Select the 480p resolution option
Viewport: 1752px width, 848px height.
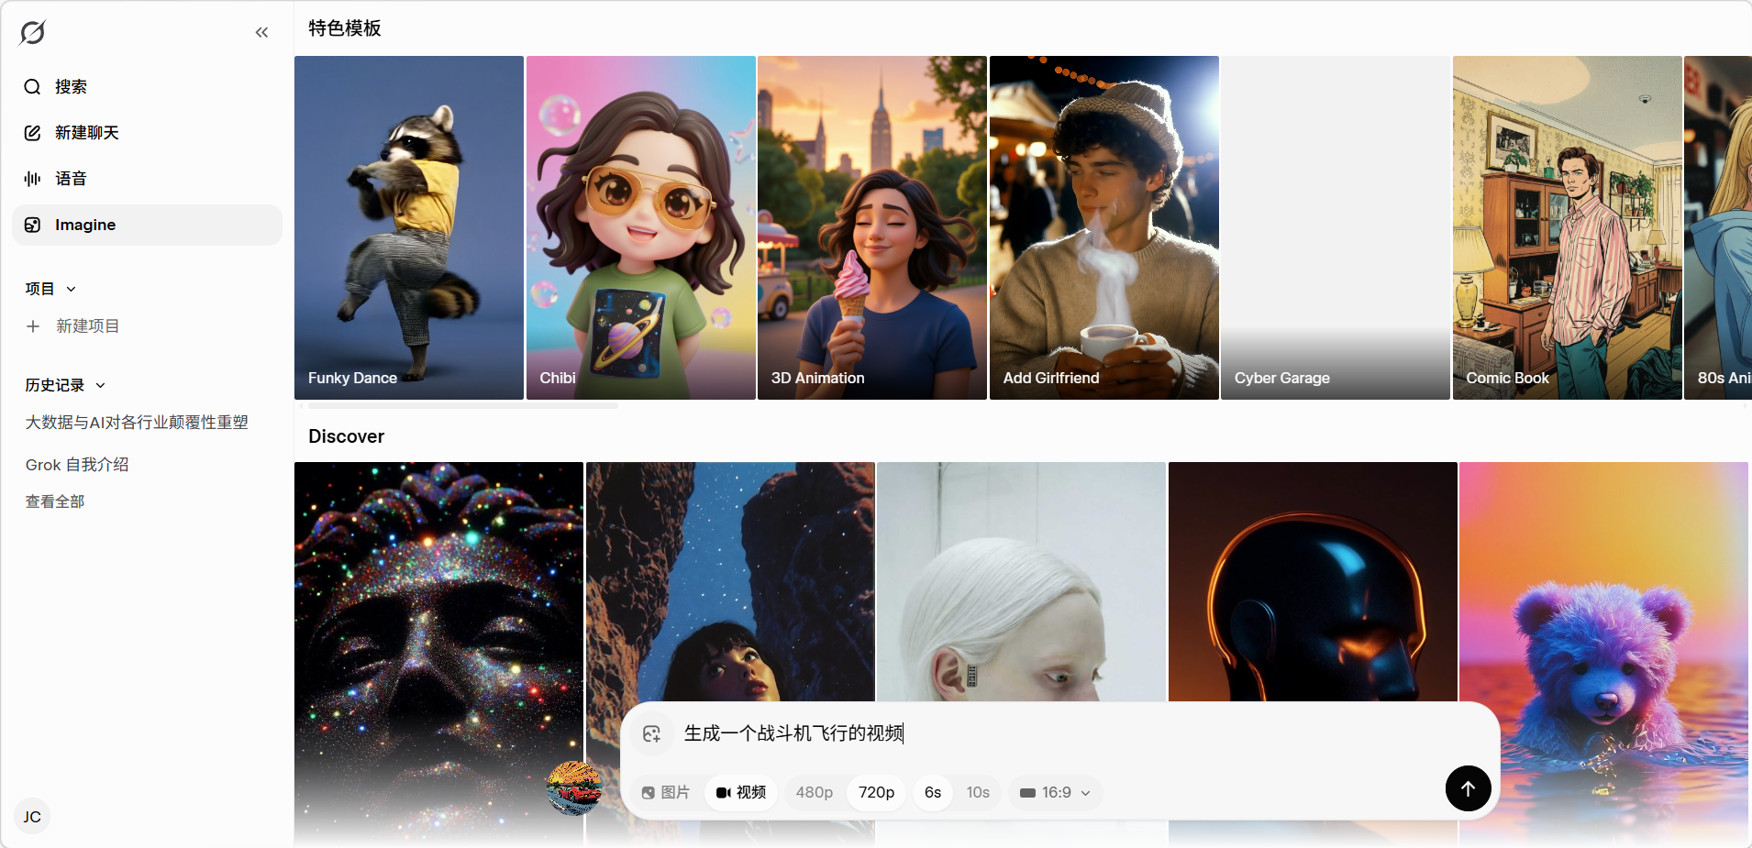coord(814,792)
